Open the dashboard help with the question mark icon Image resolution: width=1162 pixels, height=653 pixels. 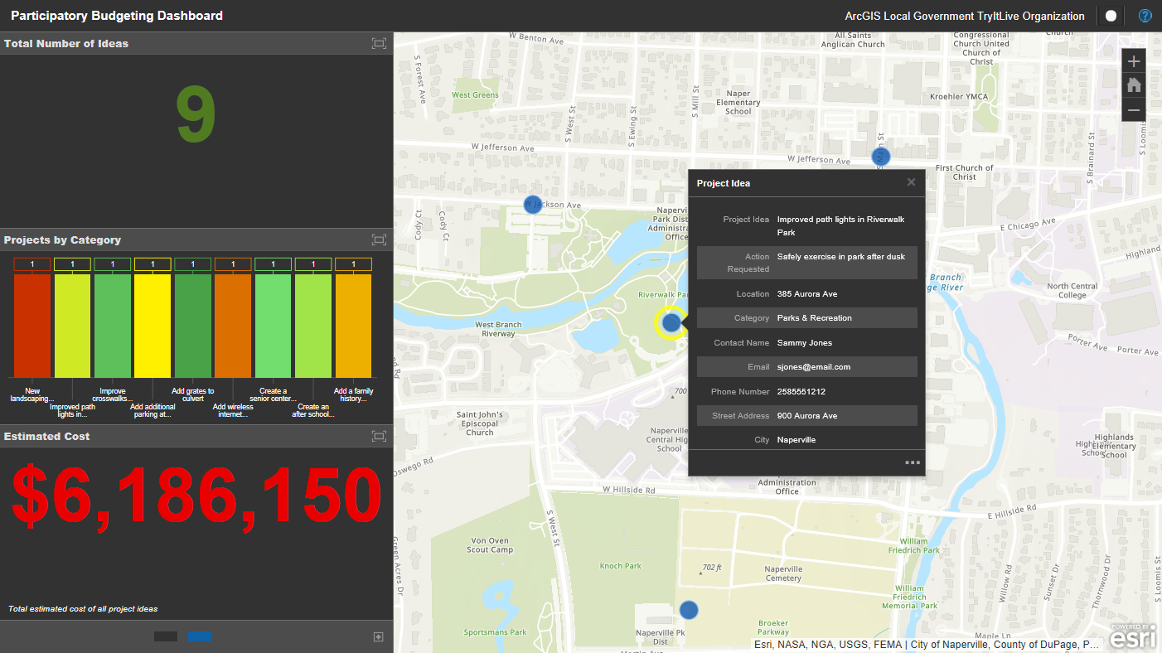pos(1145,15)
